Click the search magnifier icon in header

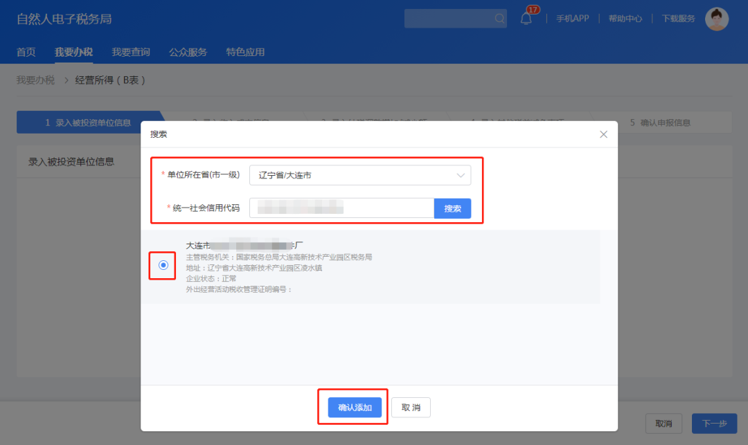[x=500, y=19]
